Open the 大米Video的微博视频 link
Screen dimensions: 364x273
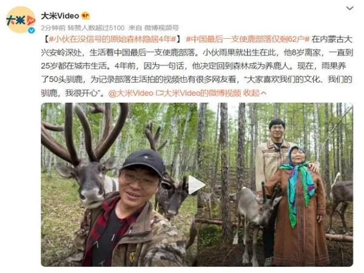point(202,93)
